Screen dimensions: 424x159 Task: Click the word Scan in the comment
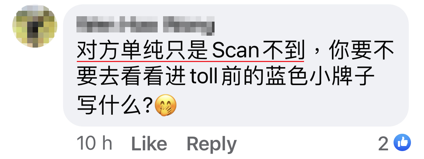point(236,51)
